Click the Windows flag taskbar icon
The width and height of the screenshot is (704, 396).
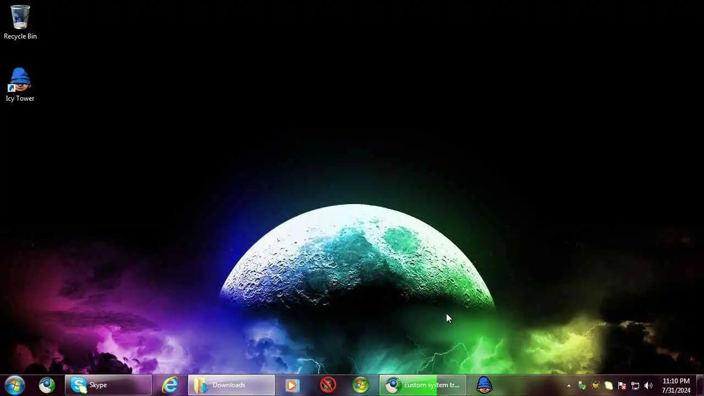(x=361, y=385)
